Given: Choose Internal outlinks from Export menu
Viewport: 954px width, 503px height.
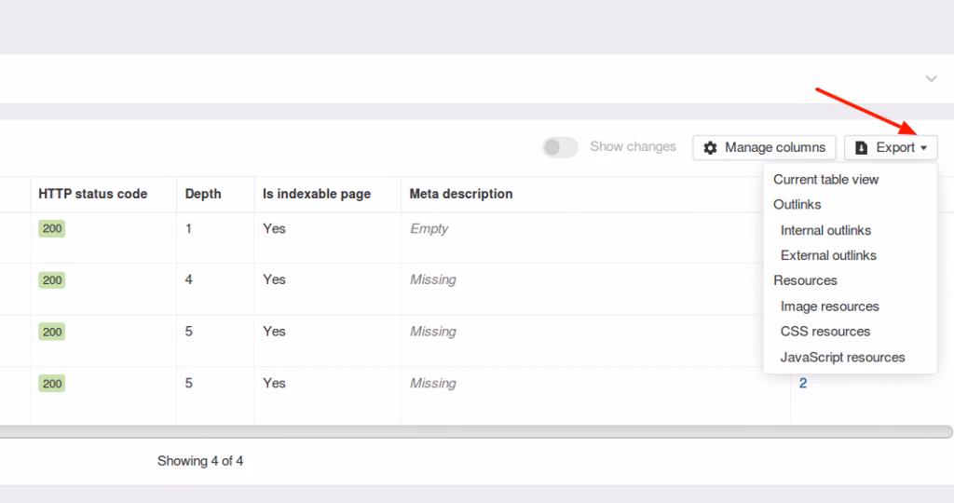Looking at the screenshot, I should tap(825, 230).
